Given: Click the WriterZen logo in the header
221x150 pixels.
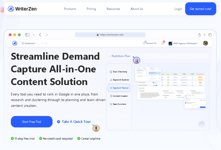Looking at the screenshot, I should [22, 9].
